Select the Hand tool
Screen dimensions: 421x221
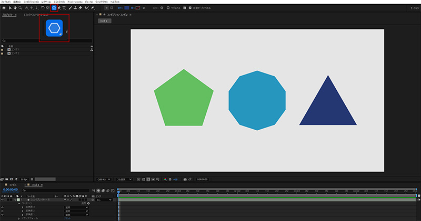point(15,8)
